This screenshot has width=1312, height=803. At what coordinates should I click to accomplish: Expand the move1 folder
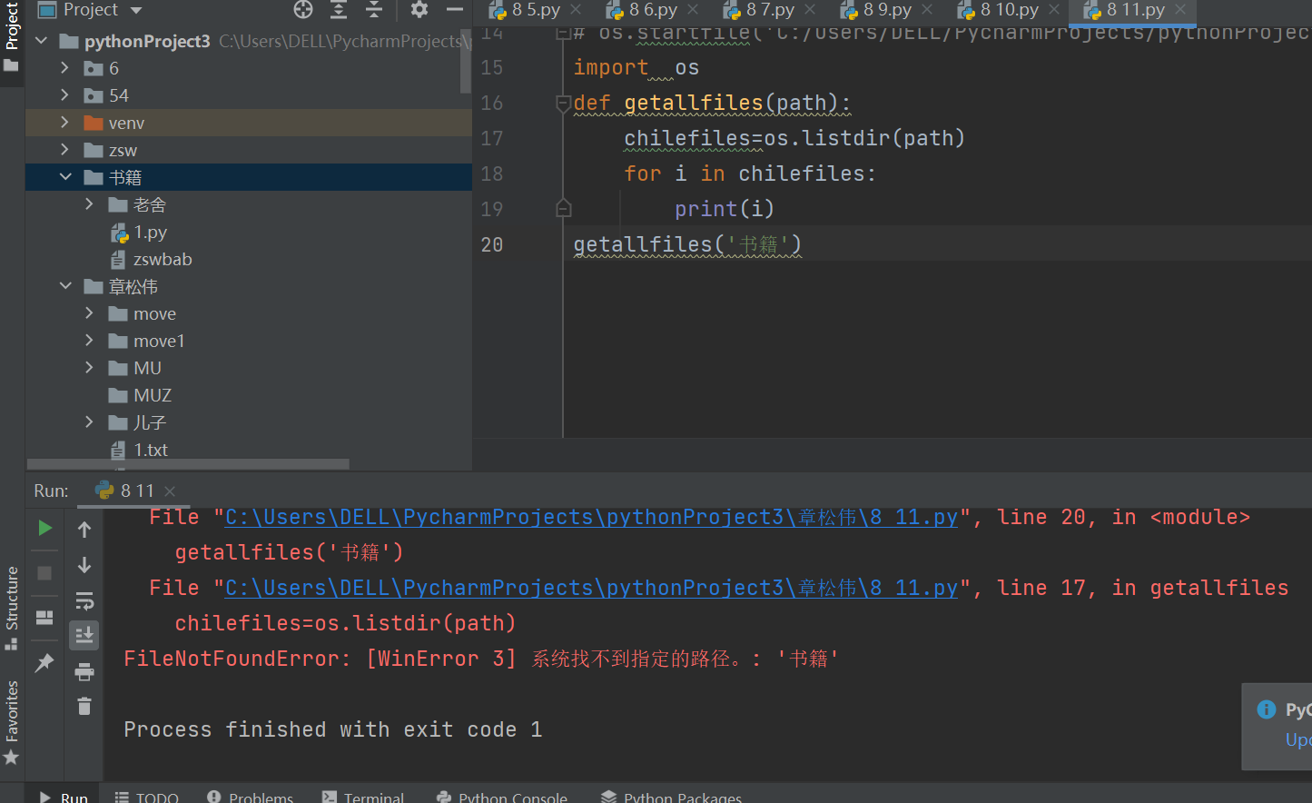point(89,341)
